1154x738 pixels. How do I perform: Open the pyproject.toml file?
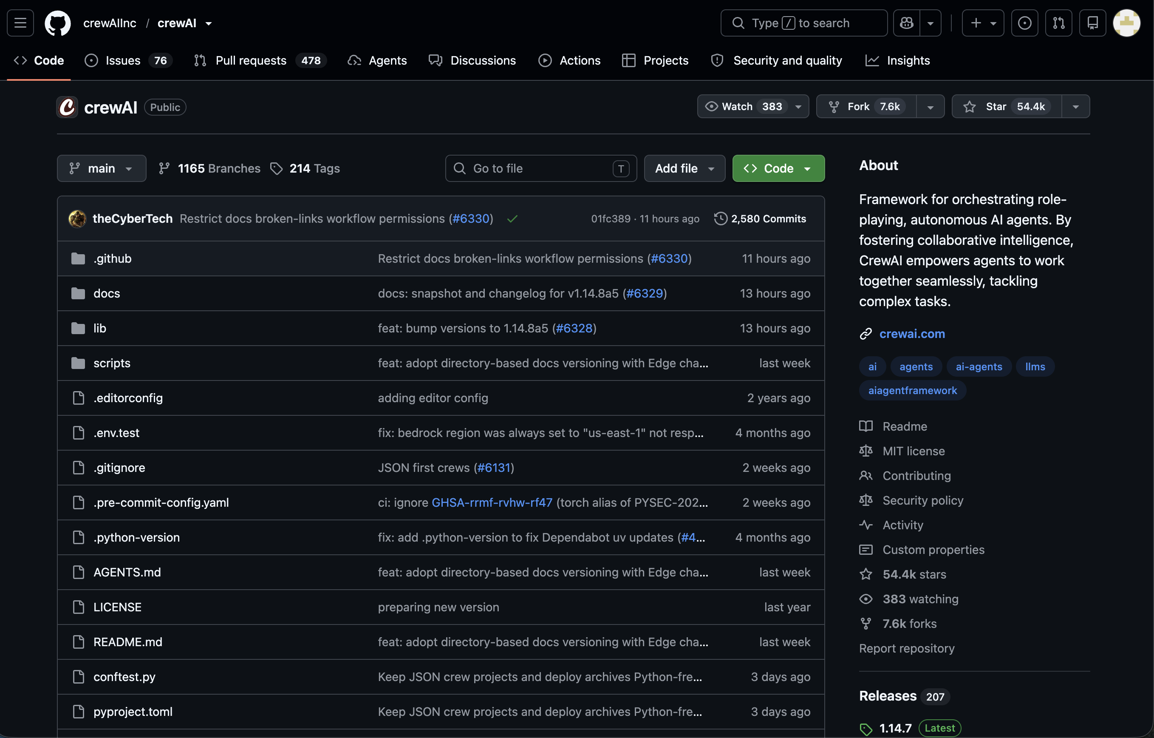point(133,712)
